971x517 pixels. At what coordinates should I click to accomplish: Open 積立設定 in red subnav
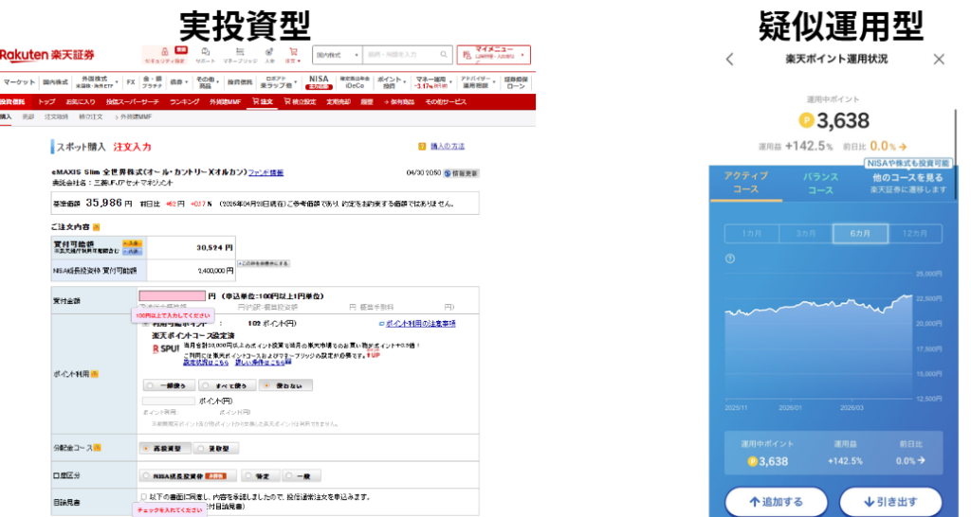pyautogui.click(x=300, y=102)
